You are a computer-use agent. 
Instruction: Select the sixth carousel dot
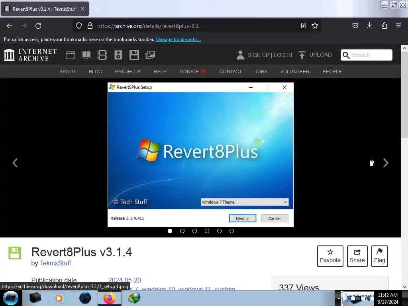[231, 231]
